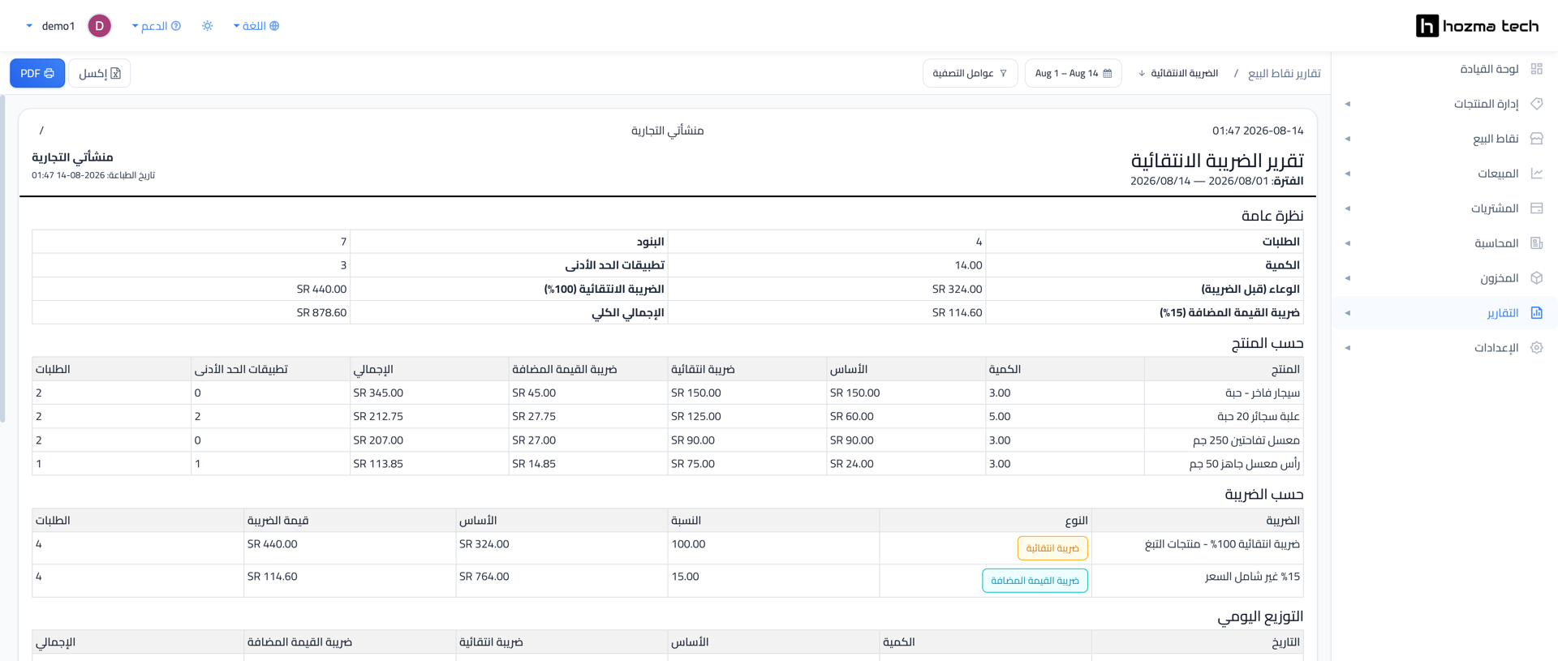
Task: Click the calendar icon in date range
Action: 1108,73
